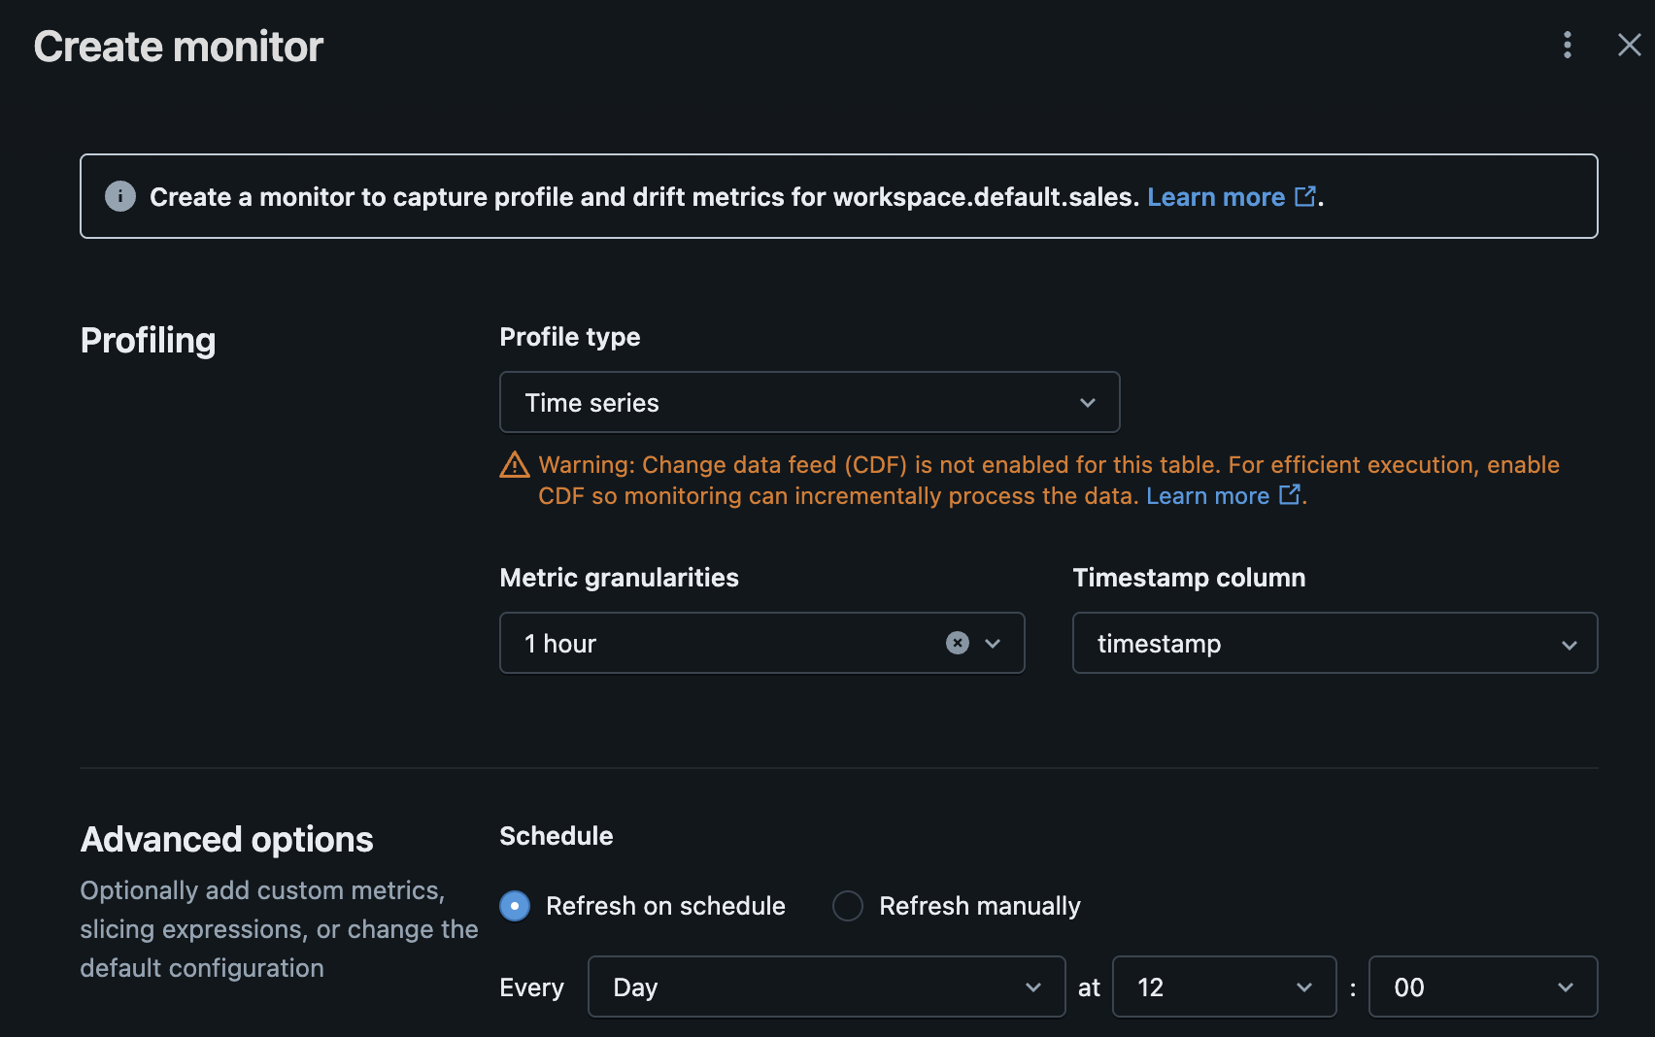Screen dimensions: 1655x1037
Task: Open the banner's Learn more link
Action: (x=1216, y=197)
